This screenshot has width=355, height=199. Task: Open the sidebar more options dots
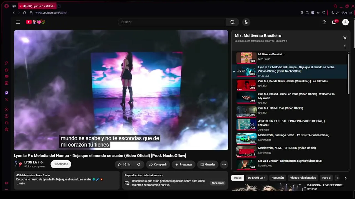(7, 190)
